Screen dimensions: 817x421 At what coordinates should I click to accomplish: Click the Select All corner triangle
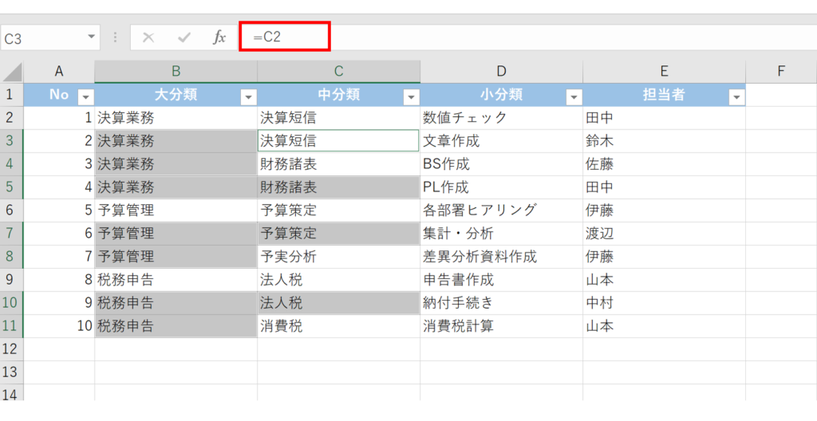point(12,73)
